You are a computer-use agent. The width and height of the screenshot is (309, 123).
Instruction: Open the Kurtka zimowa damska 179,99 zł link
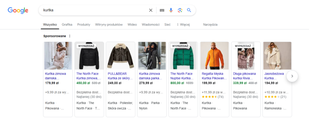(x=56, y=76)
